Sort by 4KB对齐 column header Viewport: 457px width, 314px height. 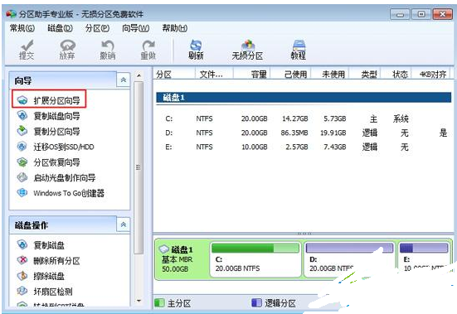coord(430,75)
